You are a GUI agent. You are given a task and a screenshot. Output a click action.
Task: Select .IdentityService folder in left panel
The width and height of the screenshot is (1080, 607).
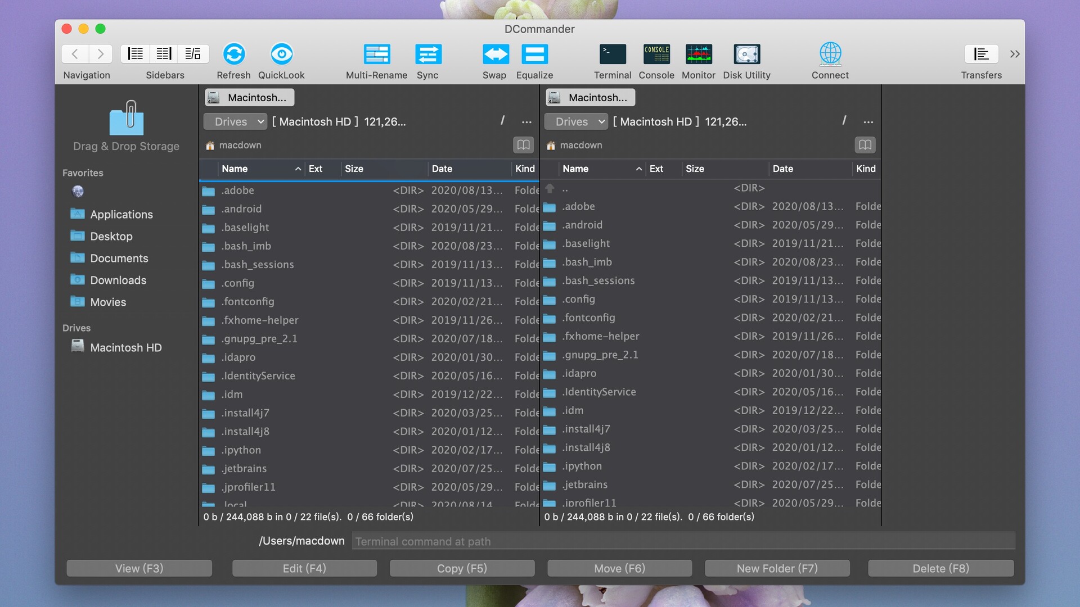pyautogui.click(x=369, y=376)
